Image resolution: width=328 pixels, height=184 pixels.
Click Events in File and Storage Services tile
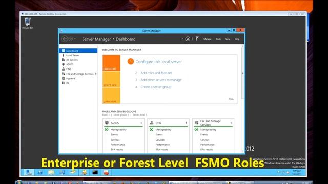coord(204,135)
